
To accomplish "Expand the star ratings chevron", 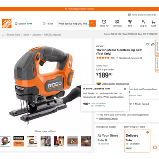I will tap(117, 58).
